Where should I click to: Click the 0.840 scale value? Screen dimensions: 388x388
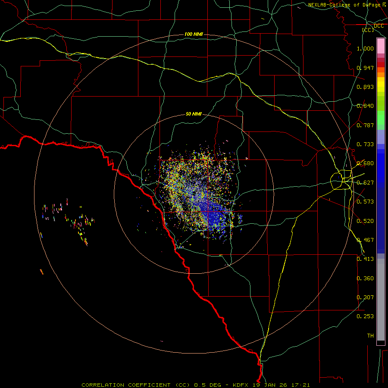tap(365, 106)
